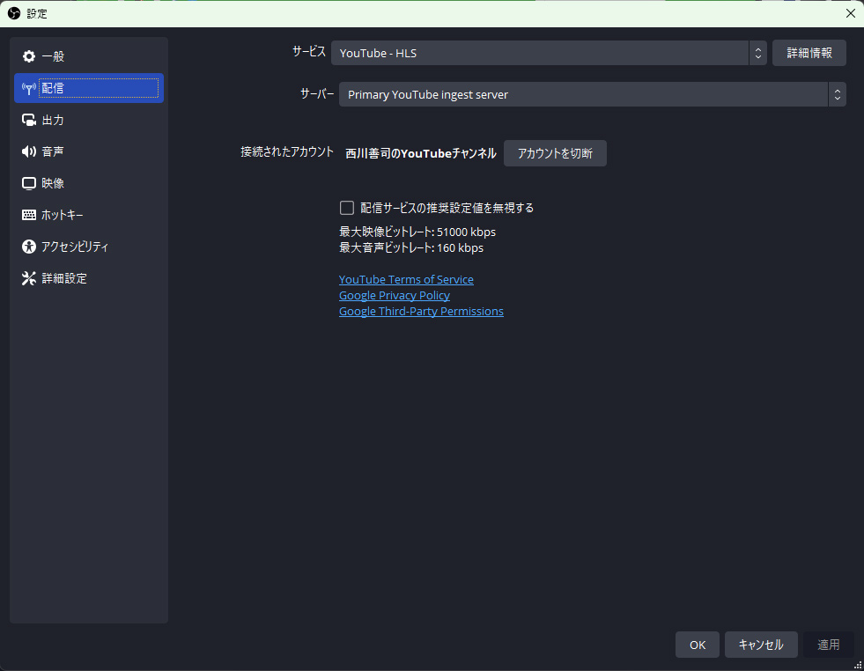864x671 pixels.
Task: Click the Accessibility (アクセシビリティ) icon
Action: 29,247
